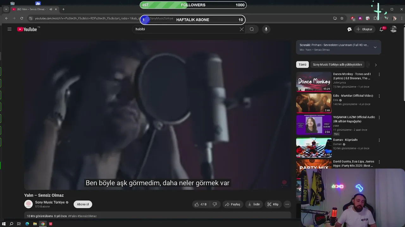Clear the search box with the X icon
Viewport: 405px width, 227px height.
pyautogui.click(x=242, y=29)
